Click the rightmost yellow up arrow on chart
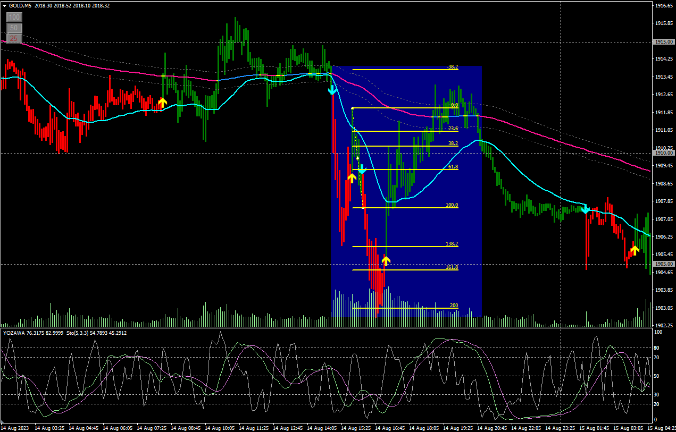This screenshot has width=676, height=432. pyautogui.click(x=635, y=249)
